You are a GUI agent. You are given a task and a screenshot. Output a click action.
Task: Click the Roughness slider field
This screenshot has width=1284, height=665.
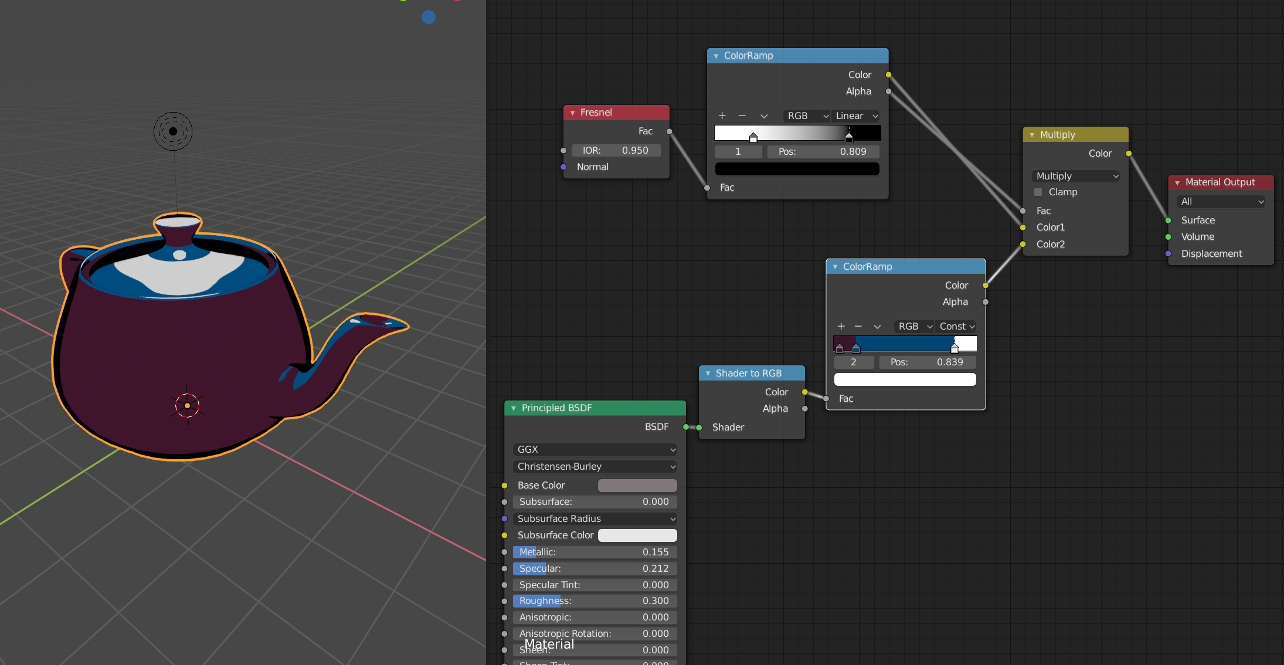click(594, 601)
